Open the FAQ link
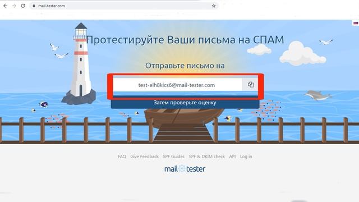Screen dimensions: 359x202 [x=122, y=157]
